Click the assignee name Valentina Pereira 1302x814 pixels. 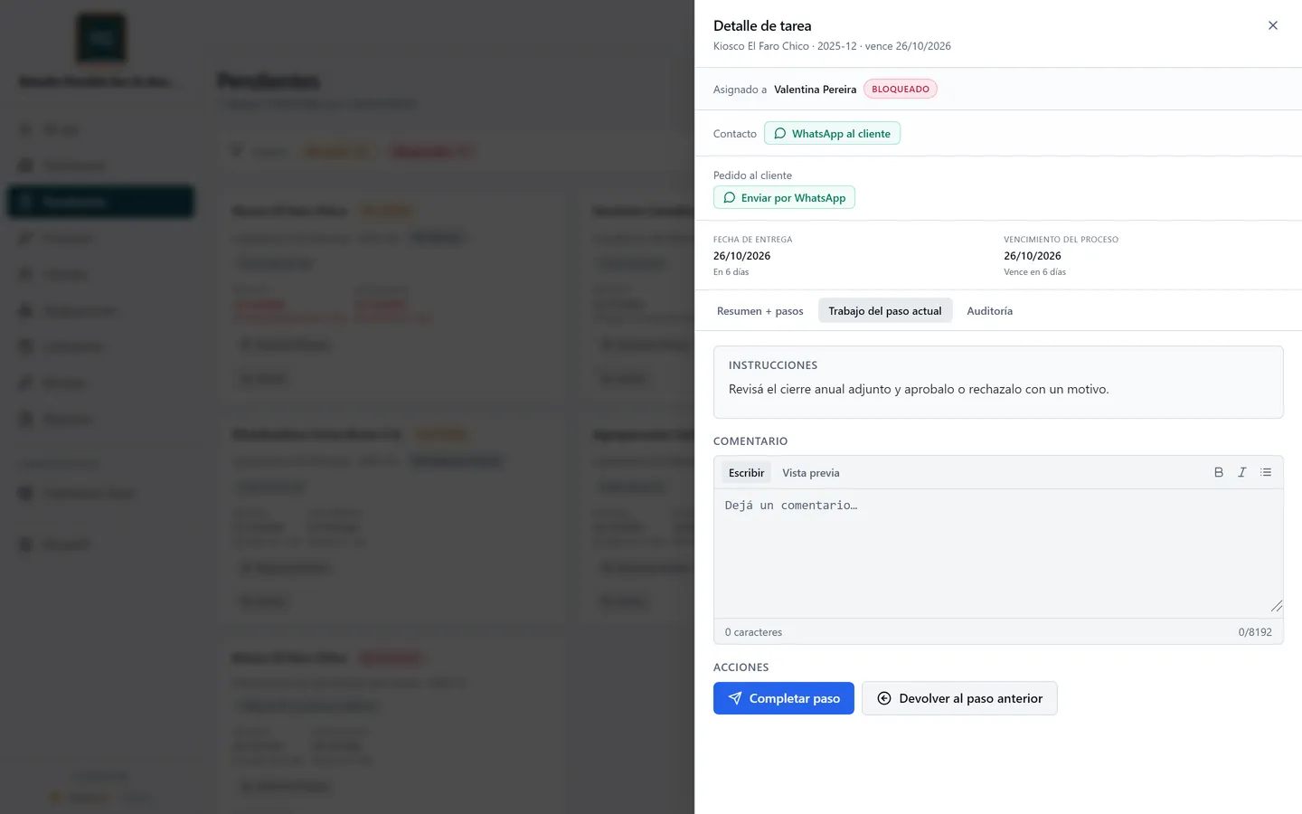pos(815,89)
